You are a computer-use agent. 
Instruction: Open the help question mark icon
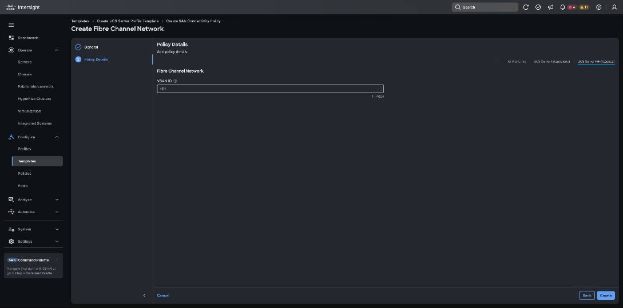(x=599, y=7)
